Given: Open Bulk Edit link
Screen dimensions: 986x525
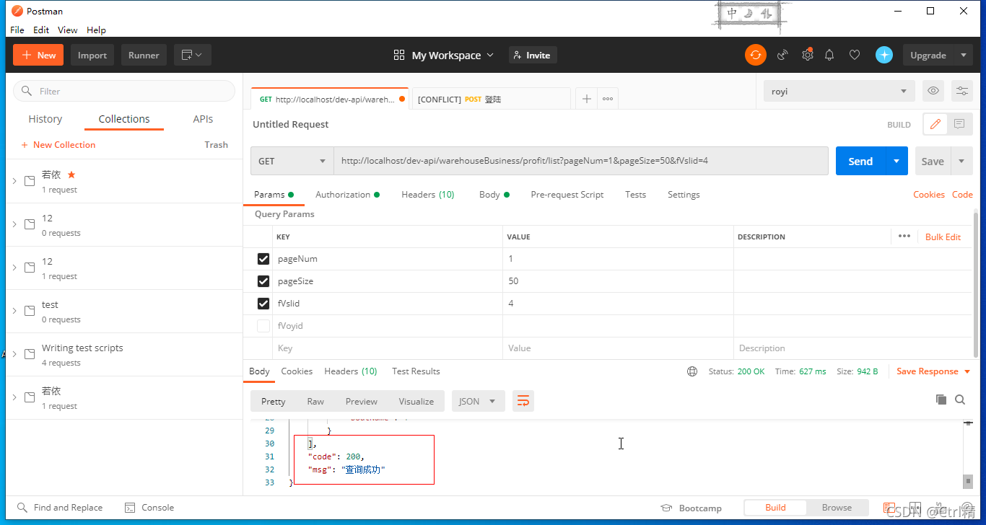Looking at the screenshot, I should coord(943,237).
